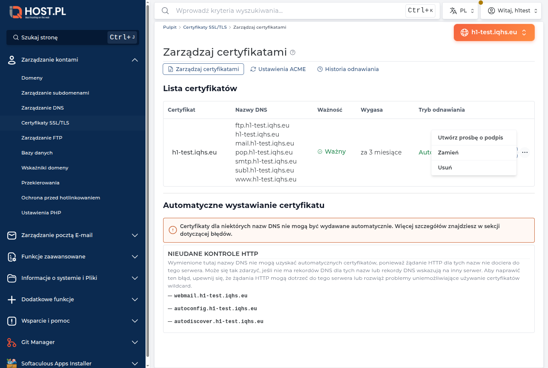Screen dimensions: 548x368
Task: Click the magnifier icon in the top search bar
Action: tap(165, 11)
